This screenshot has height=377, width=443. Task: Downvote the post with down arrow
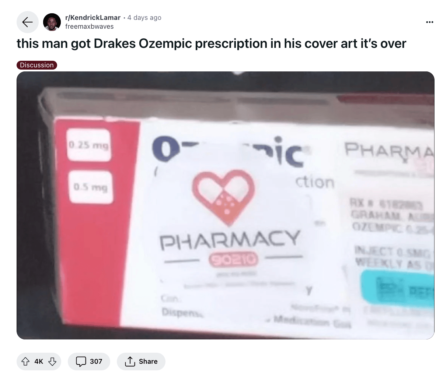(52, 362)
